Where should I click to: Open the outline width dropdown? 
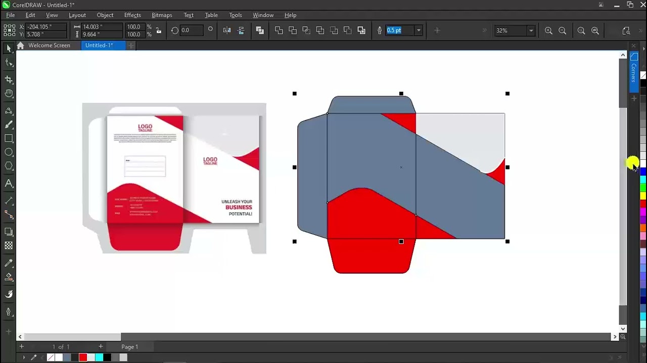click(419, 31)
